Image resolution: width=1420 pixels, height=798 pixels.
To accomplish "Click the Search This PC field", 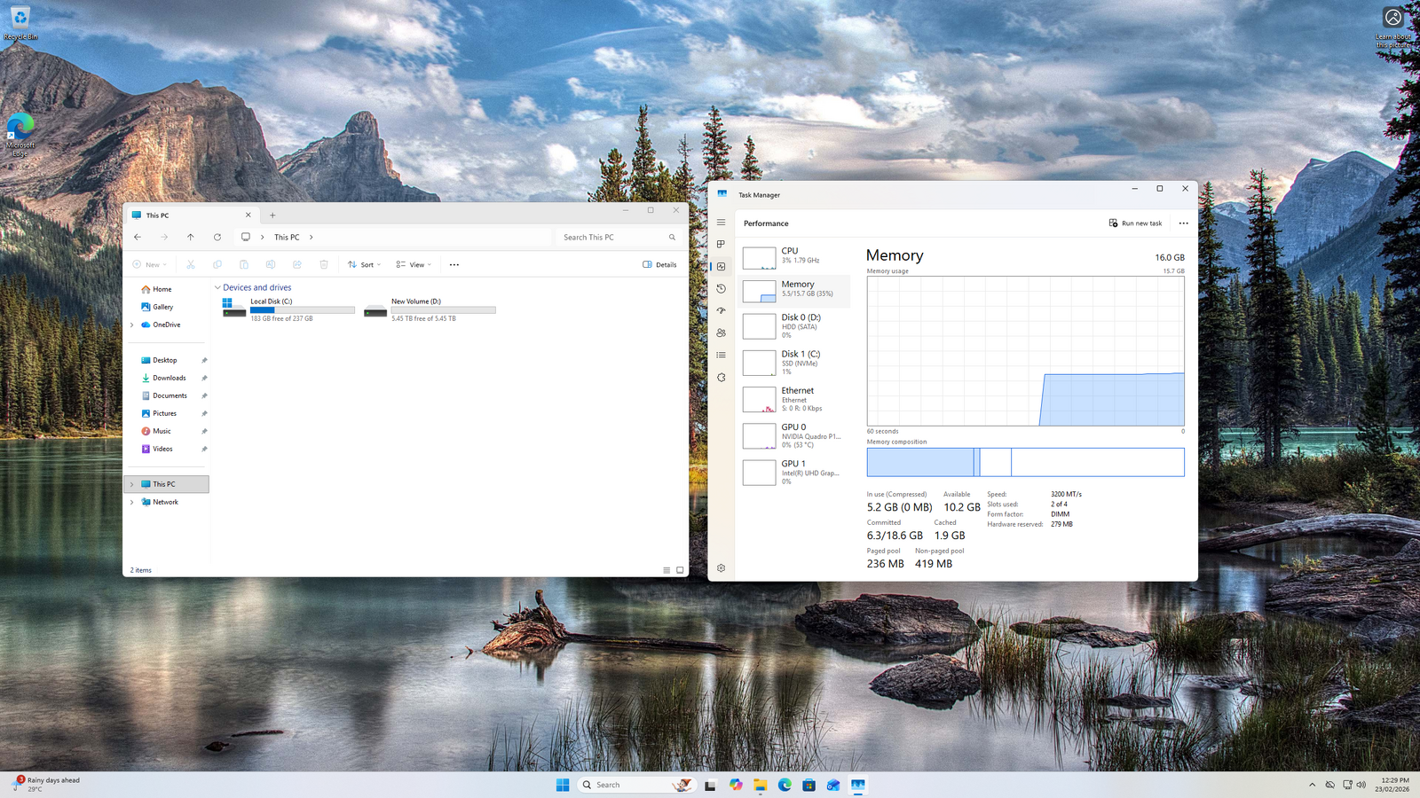I will click(612, 237).
